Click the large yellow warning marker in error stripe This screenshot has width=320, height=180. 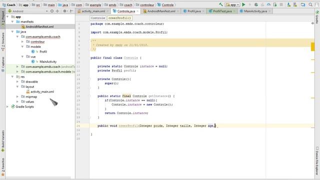pyautogui.click(x=312, y=46)
